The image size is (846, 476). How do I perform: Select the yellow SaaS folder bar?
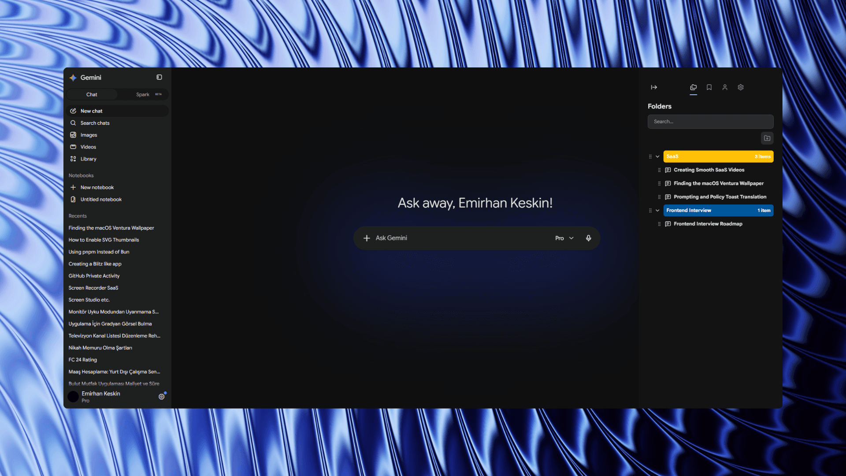[718, 156]
